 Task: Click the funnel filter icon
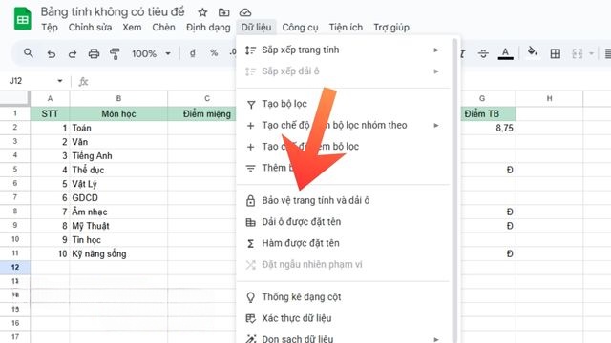point(251,104)
